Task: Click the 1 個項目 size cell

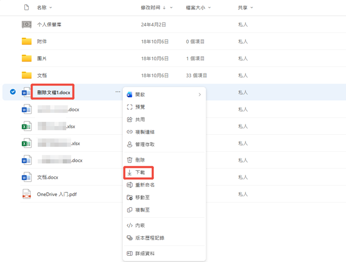Action: pyautogui.click(x=195, y=58)
